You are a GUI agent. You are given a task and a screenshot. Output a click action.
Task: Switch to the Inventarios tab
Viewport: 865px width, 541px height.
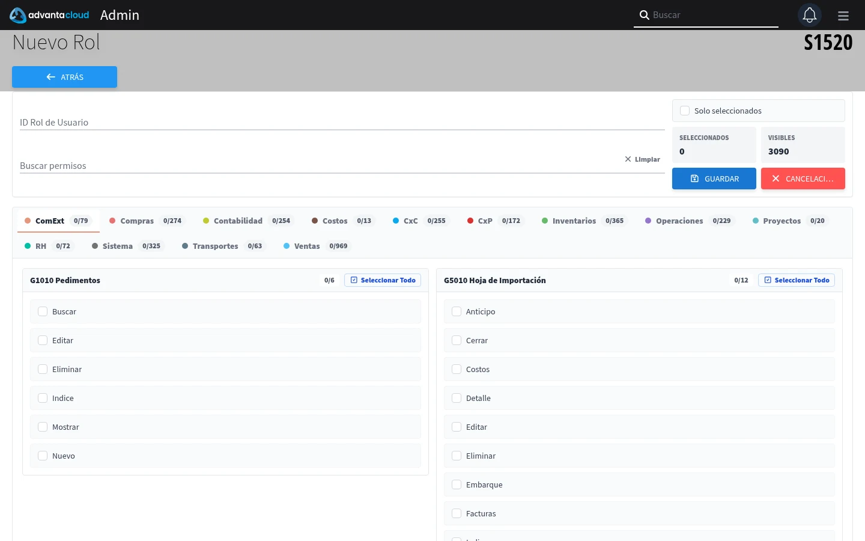584,221
